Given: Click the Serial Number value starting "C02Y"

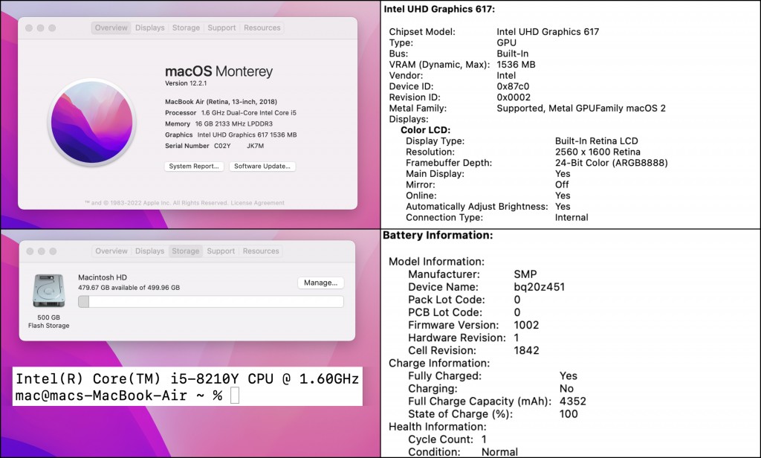Looking at the screenshot, I should 239,146.
